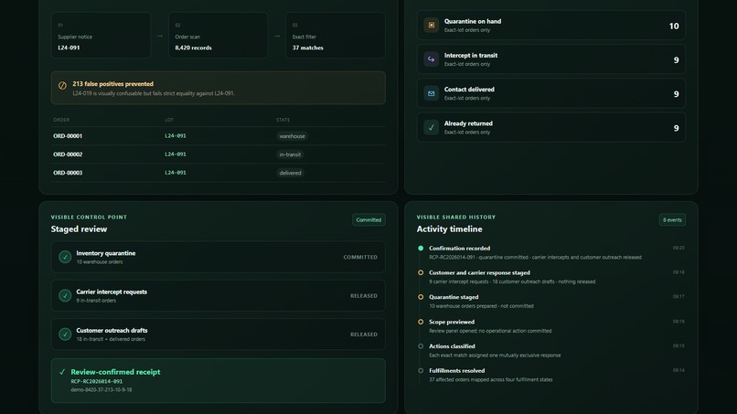Select the Fulfillments resolved timeline marker
The height and width of the screenshot is (414, 737).
pos(421,371)
